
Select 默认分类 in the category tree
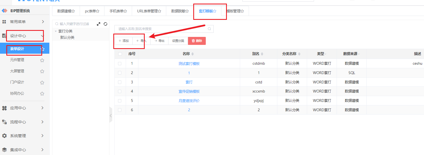click(67, 37)
